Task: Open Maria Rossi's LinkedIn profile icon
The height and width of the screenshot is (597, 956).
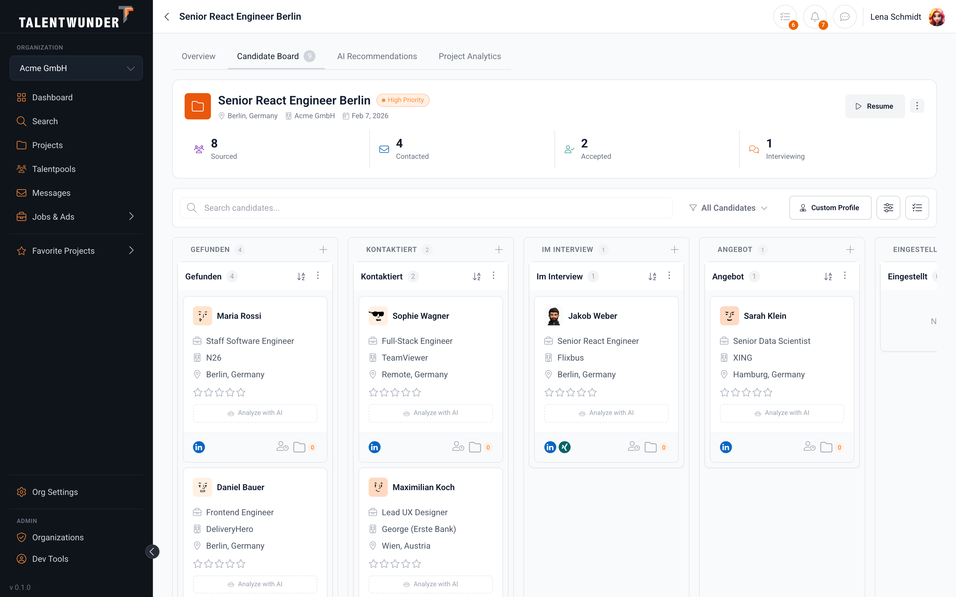Action: 199,447
